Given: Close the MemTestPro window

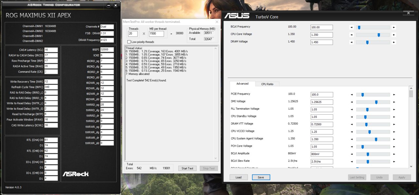Looking at the screenshot, I should tap(217, 22).
